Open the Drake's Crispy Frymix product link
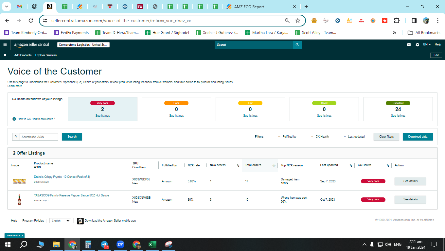This screenshot has height=251, width=445. point(62,177)
